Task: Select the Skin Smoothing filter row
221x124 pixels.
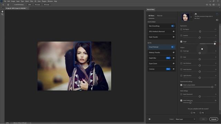Action: tap(162, 26)
